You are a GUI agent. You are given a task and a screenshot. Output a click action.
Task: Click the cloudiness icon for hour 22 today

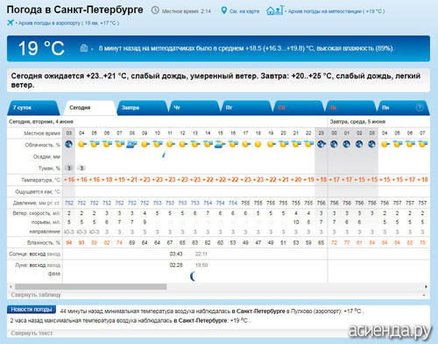[309, 144]
